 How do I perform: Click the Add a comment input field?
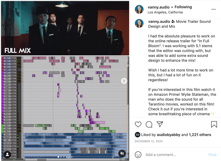(x=175, y=155)
